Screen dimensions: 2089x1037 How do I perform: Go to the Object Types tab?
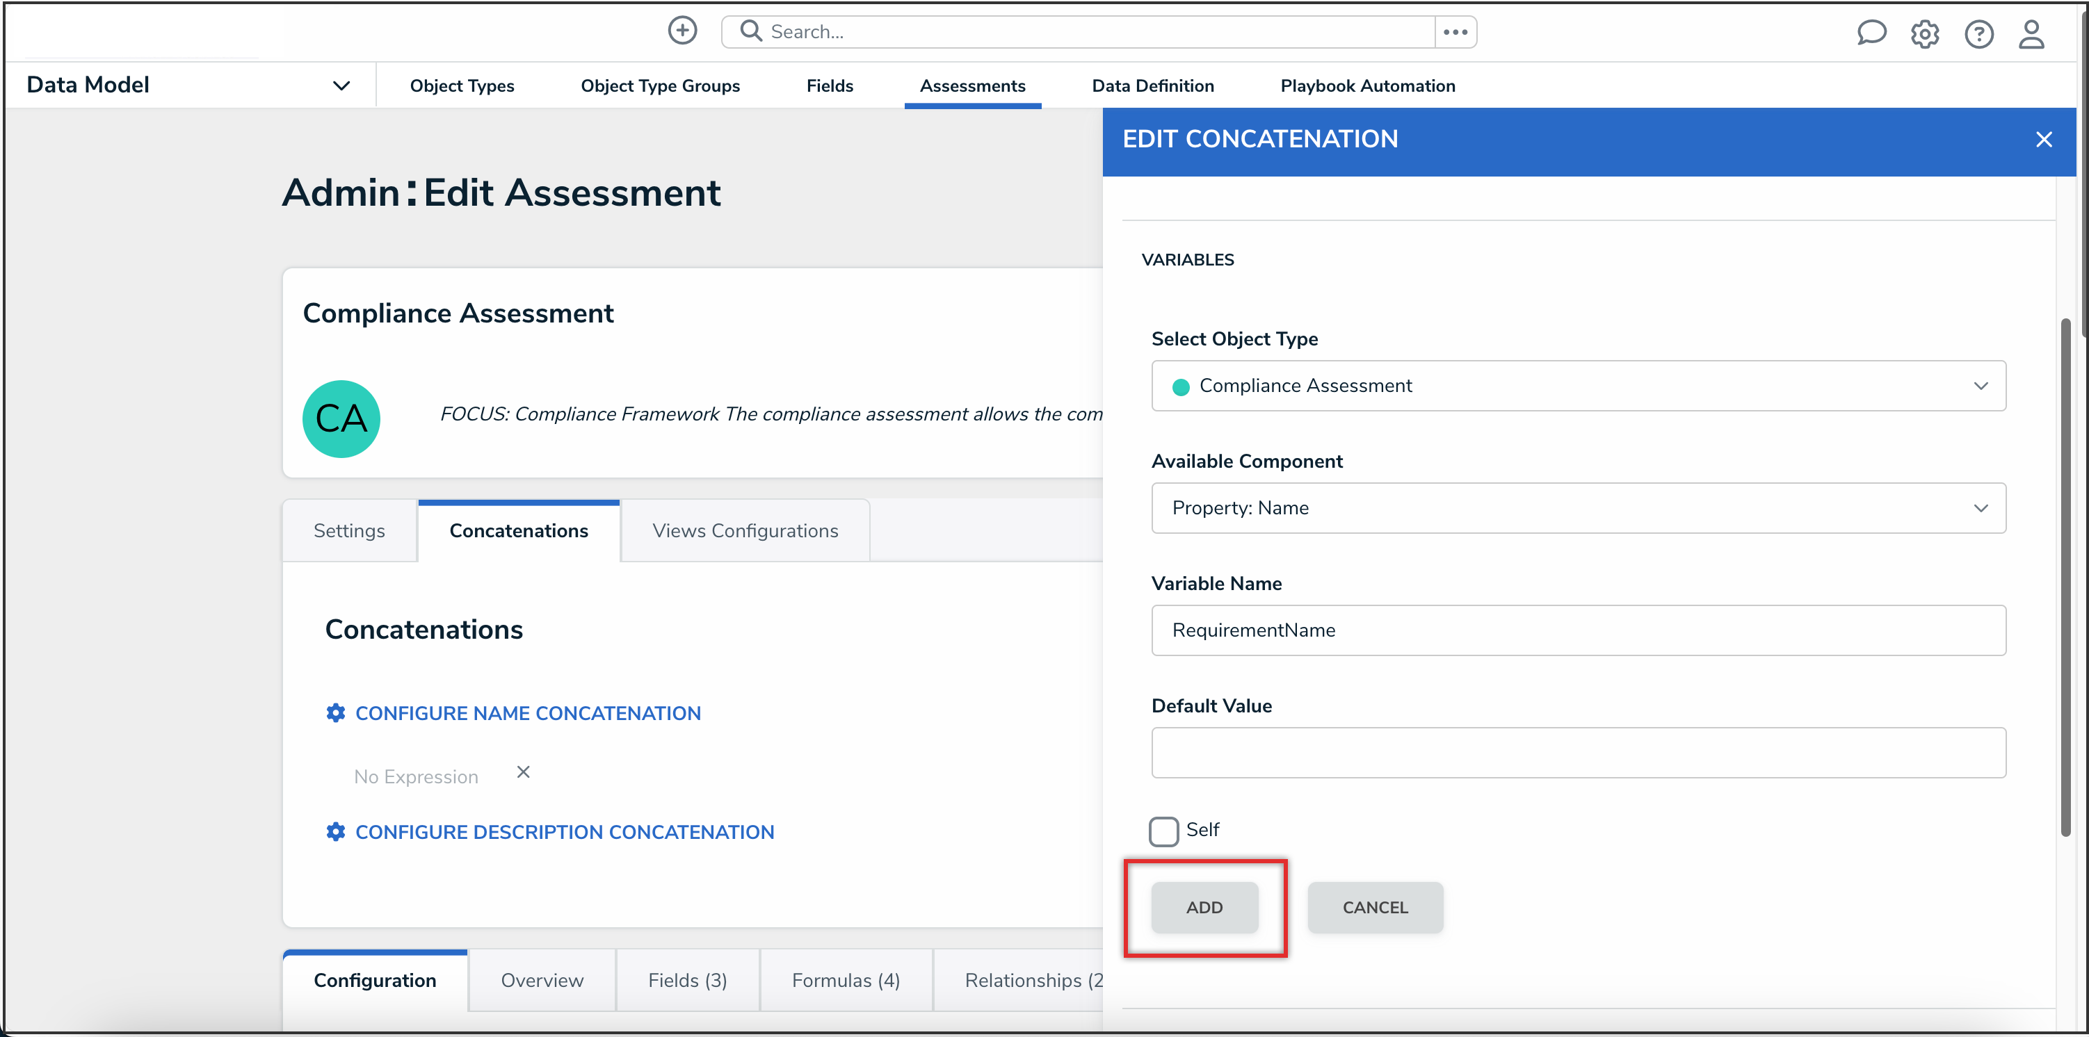462,86
